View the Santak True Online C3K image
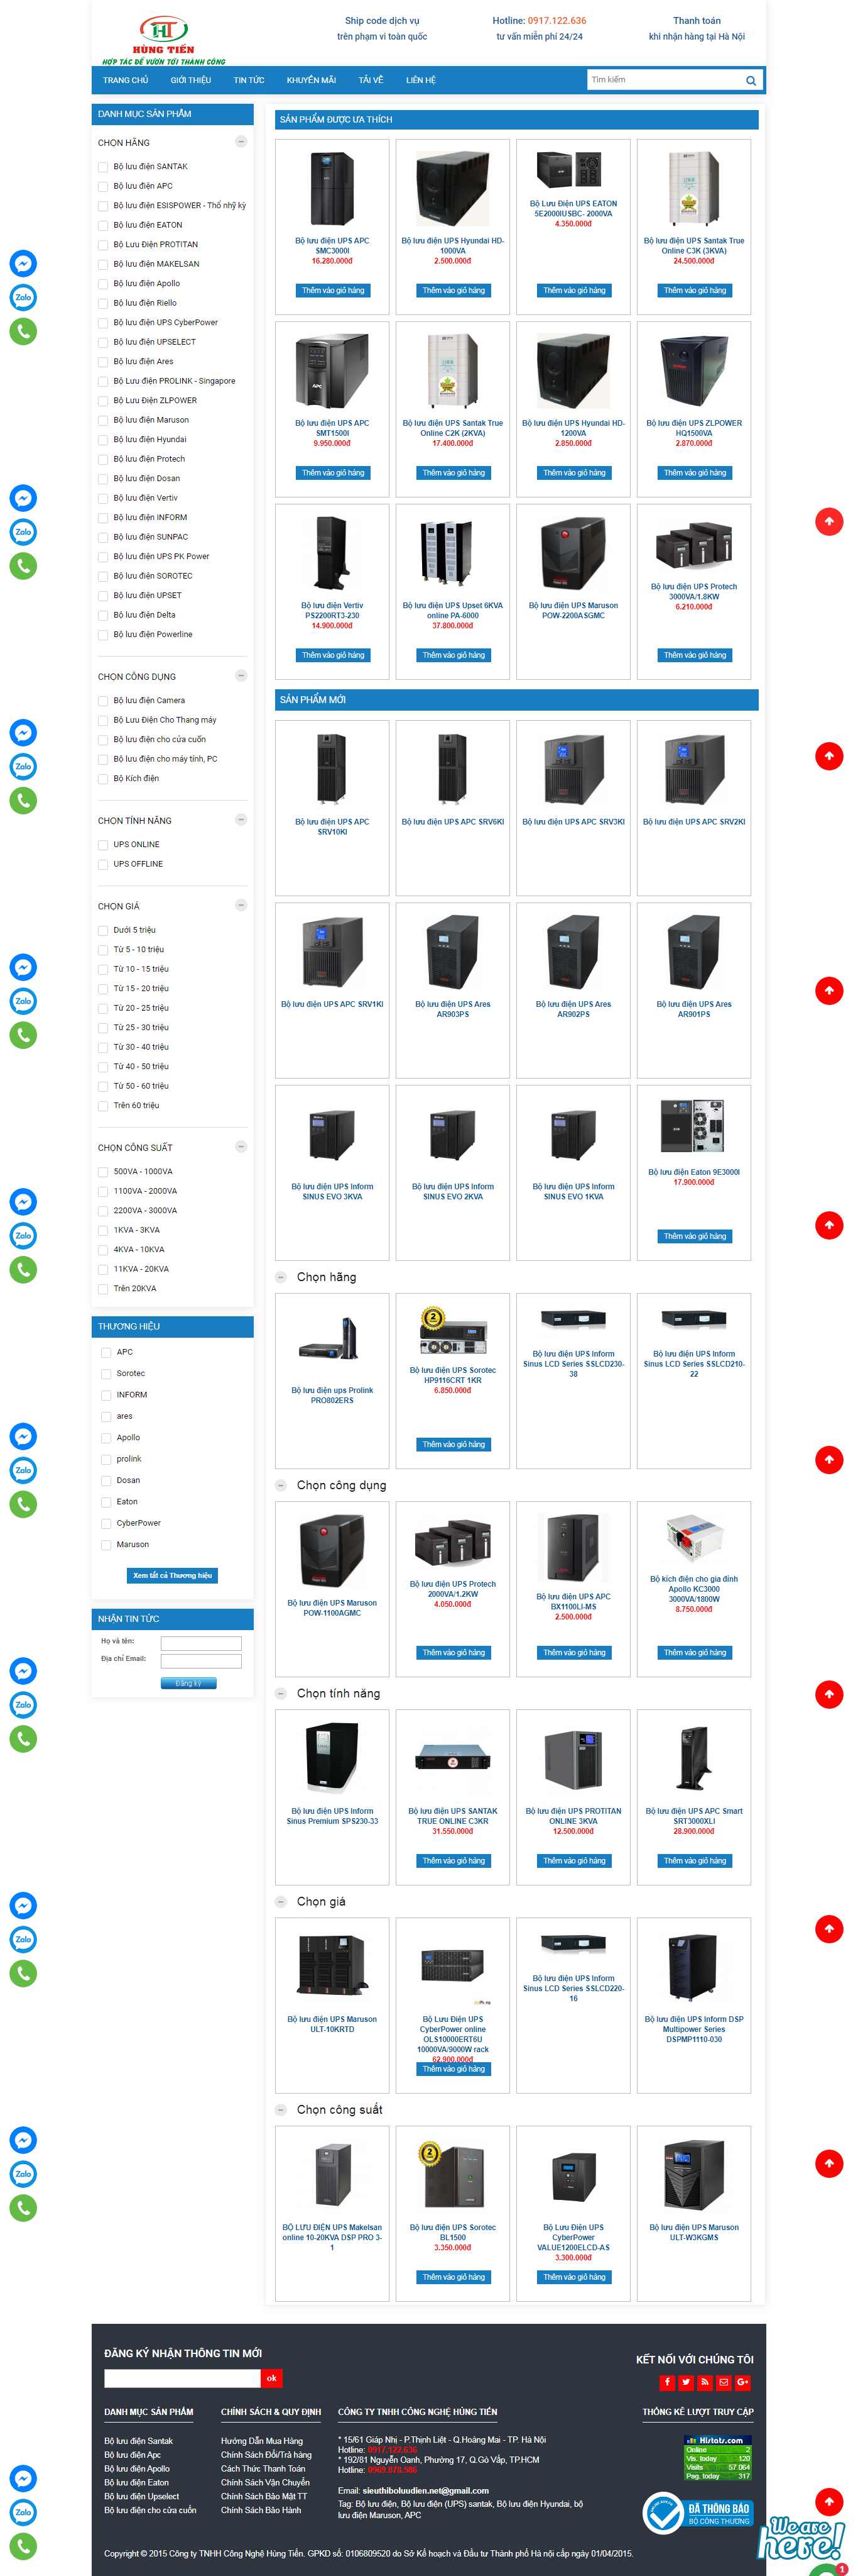 694,188
